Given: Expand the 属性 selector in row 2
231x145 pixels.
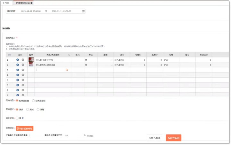Looking at the screenshot, I should (x=112, y=65).
